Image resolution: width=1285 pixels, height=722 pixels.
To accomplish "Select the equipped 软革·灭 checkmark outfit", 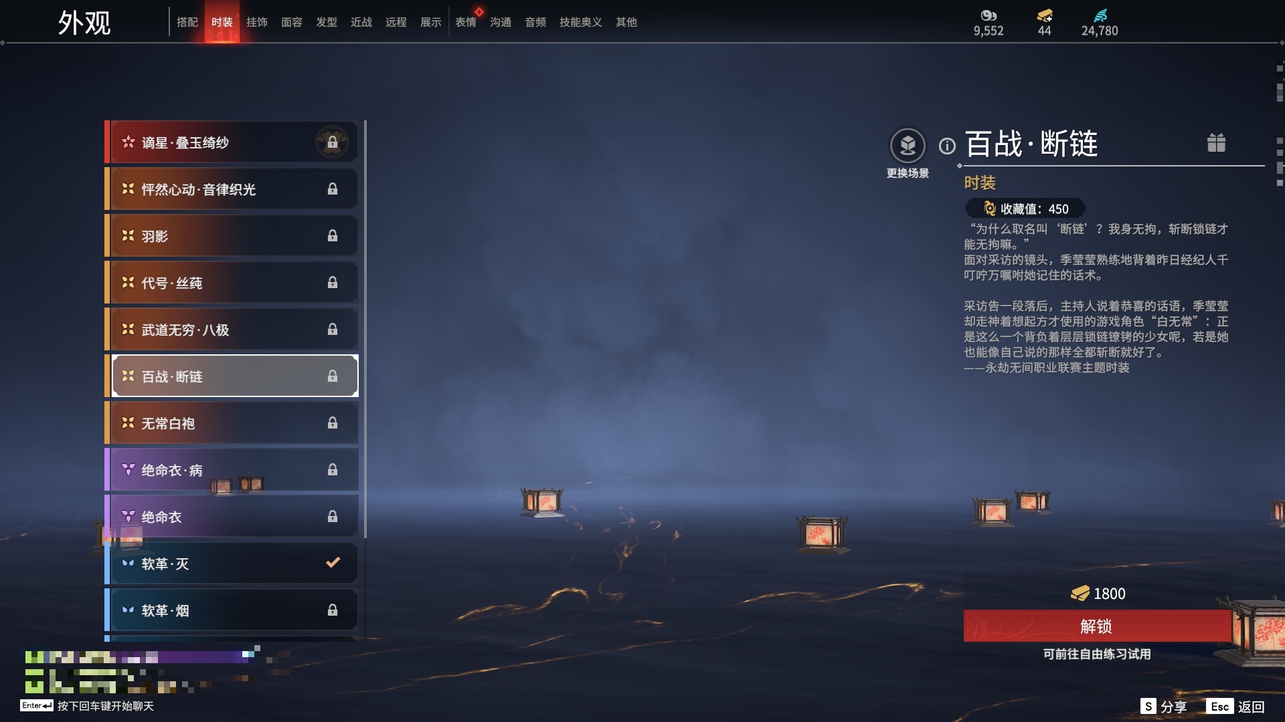I will tap(232, 563).
